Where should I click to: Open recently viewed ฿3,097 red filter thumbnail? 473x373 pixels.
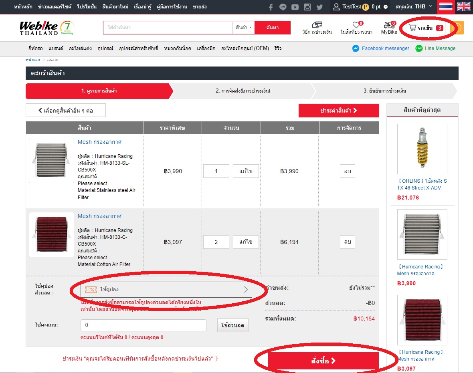click(x=422, y=320)
